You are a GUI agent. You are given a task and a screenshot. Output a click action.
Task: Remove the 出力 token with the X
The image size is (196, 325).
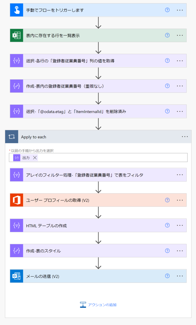(35, 158)
